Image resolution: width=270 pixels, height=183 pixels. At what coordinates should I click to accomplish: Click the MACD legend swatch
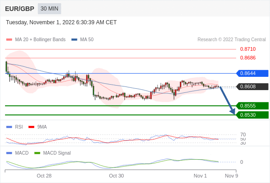coord(9,153)
